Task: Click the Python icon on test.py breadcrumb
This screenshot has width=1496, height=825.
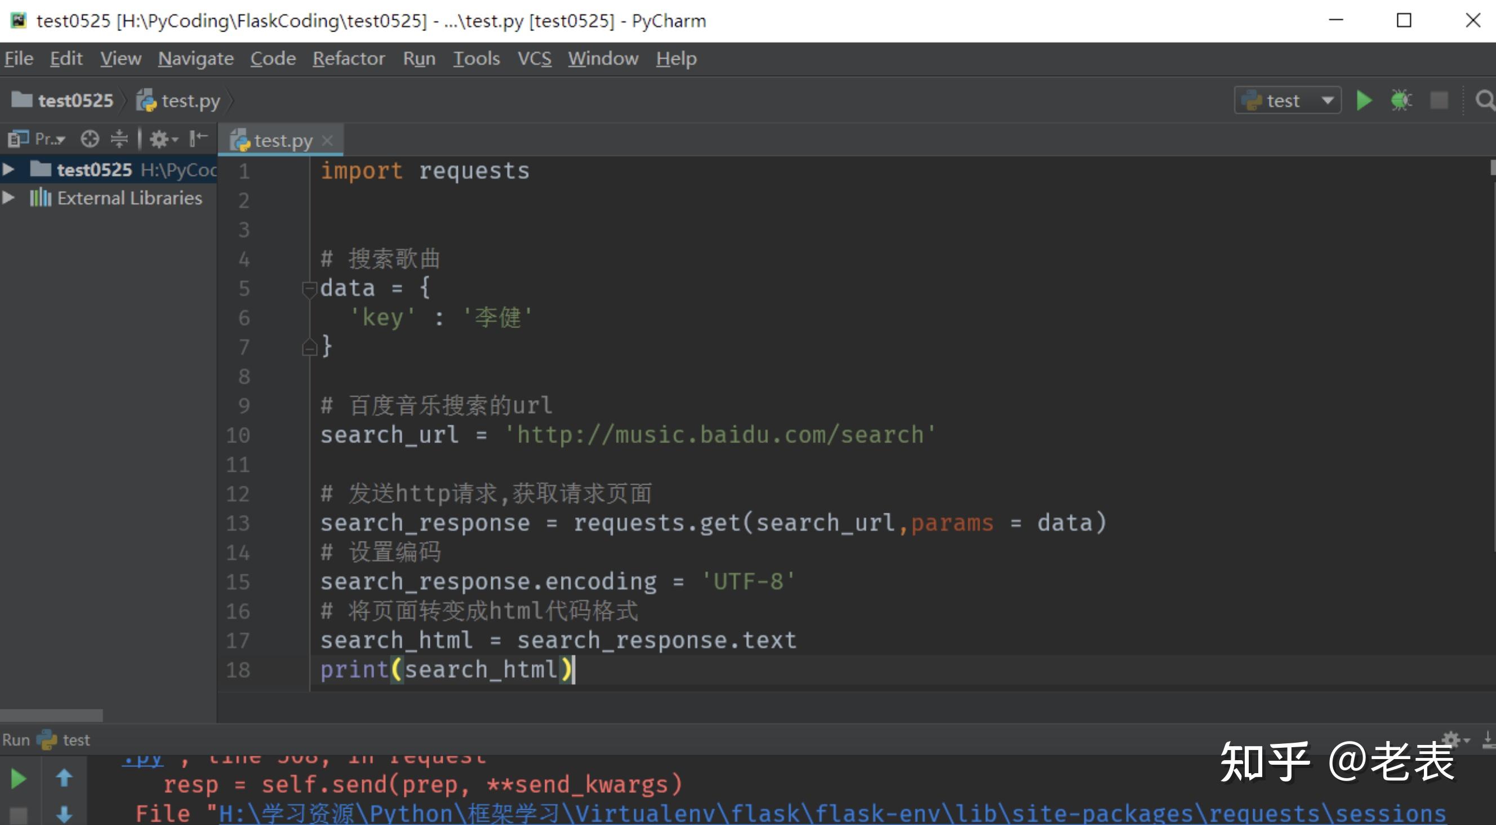Action: point(146,100)
